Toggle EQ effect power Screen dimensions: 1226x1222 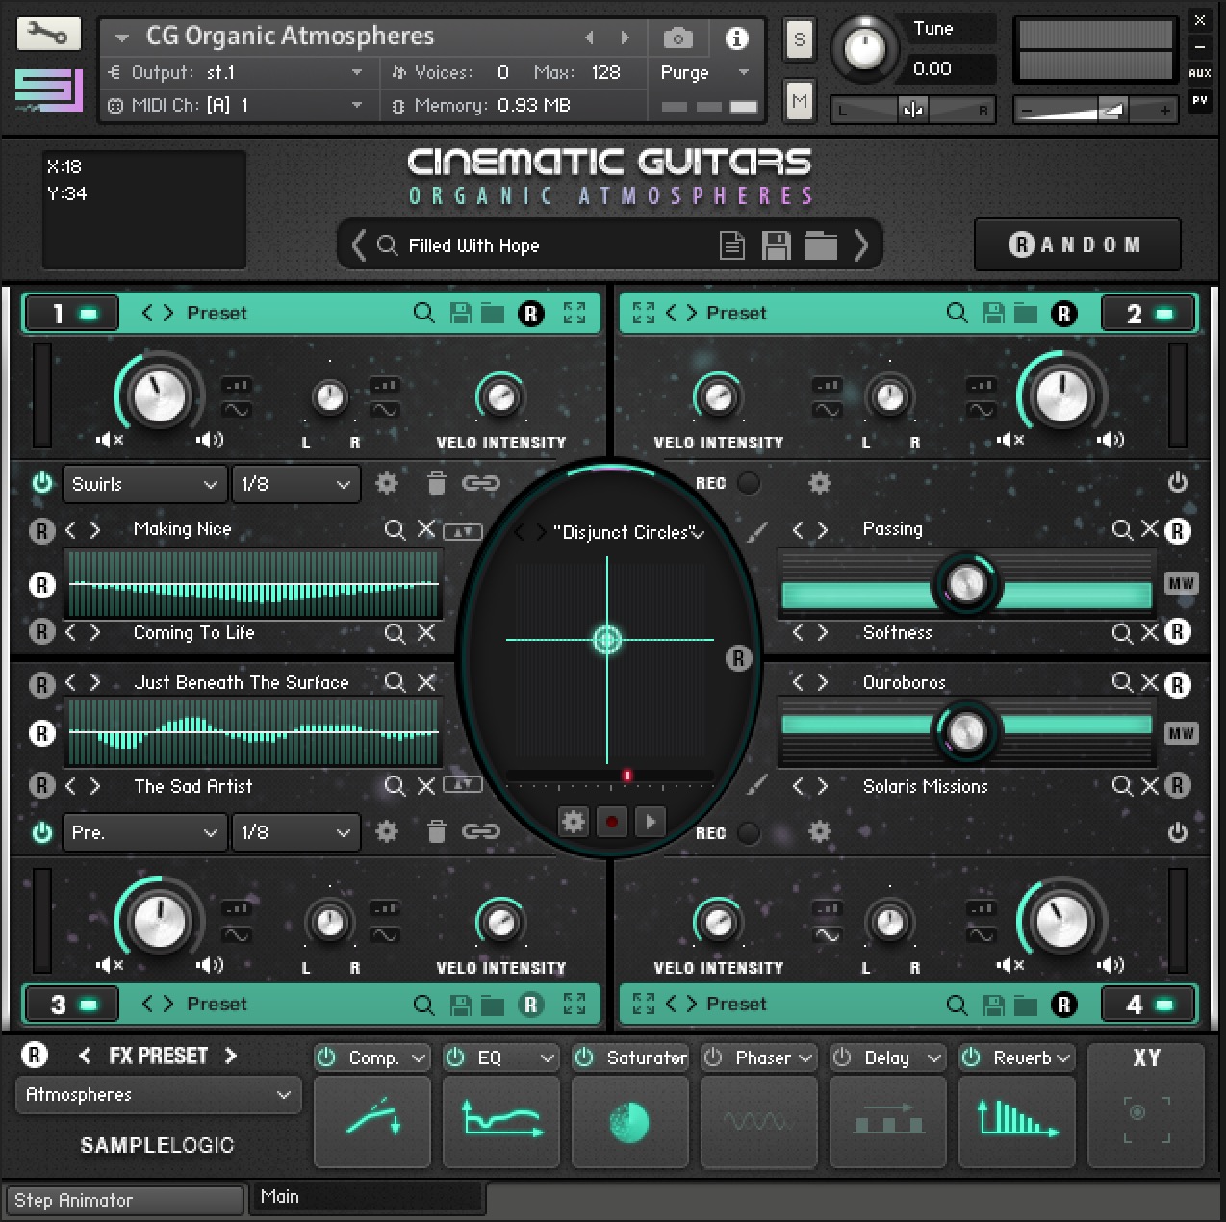click(x=456, y=1057)
